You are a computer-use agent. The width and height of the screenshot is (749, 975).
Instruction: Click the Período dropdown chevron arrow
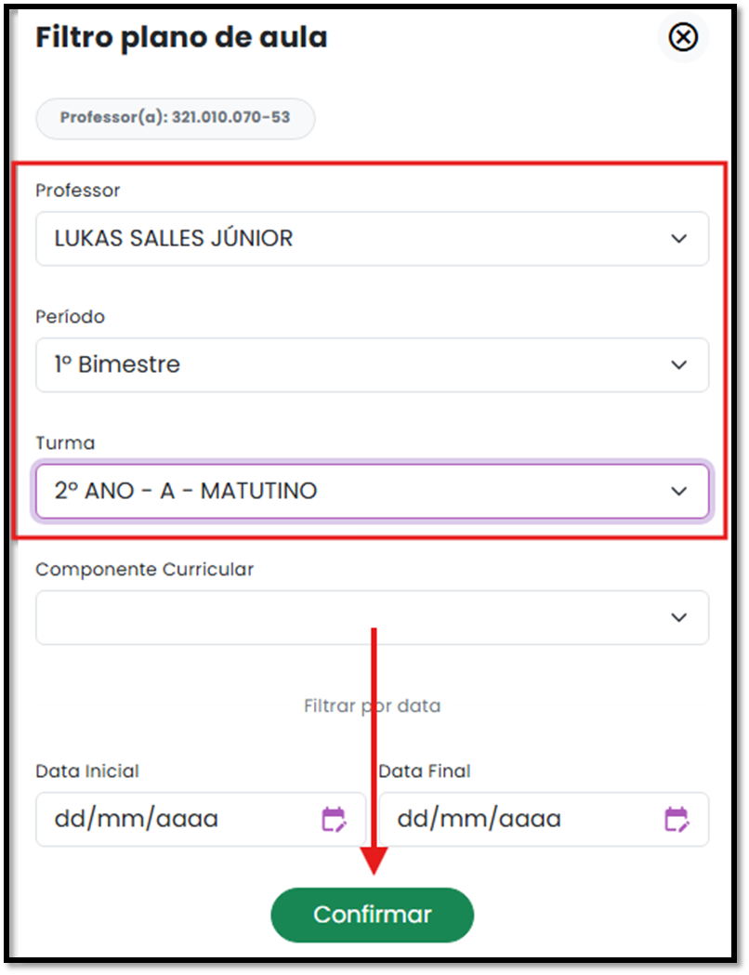pyautogui.click(x=679, y=365)
